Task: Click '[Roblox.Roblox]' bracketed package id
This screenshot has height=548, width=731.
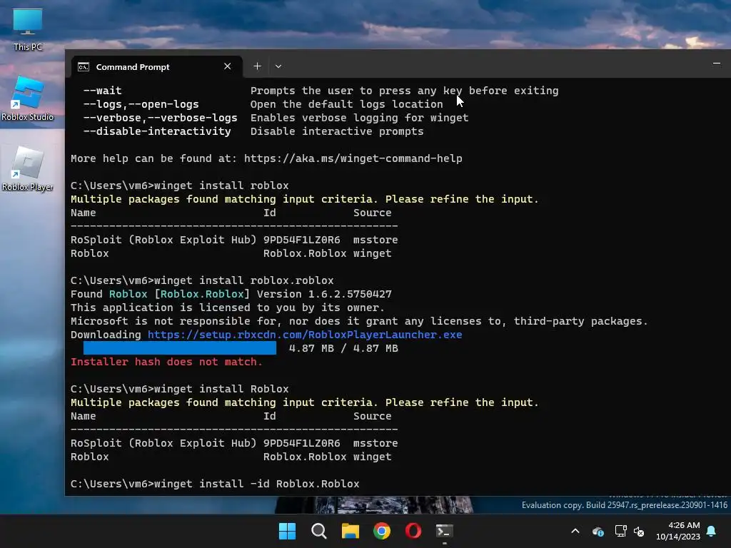Action: (202, 294)
